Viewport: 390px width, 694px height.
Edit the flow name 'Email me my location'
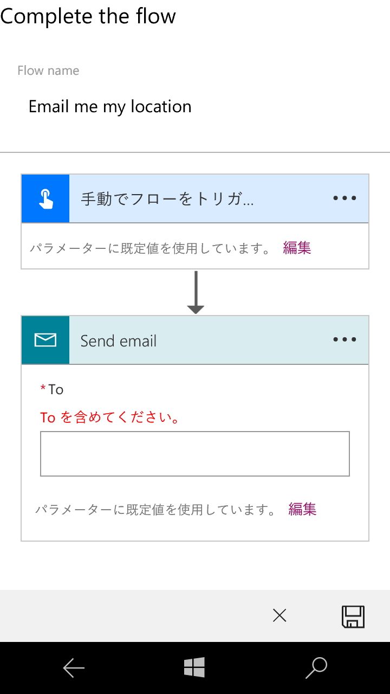[110, 107]
